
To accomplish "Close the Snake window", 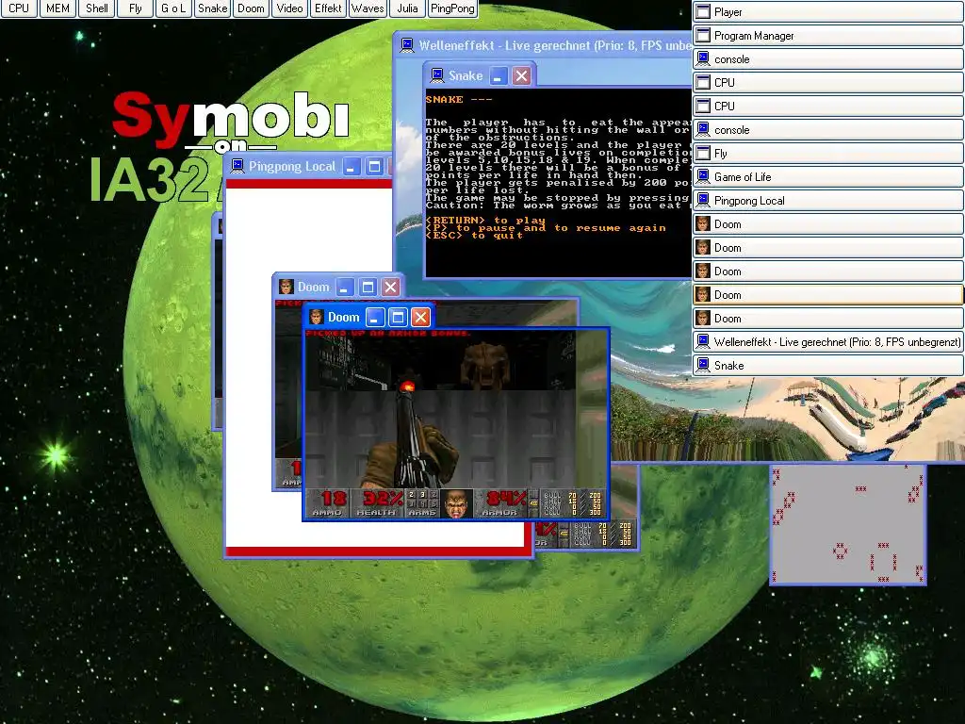I will (521, 75).
